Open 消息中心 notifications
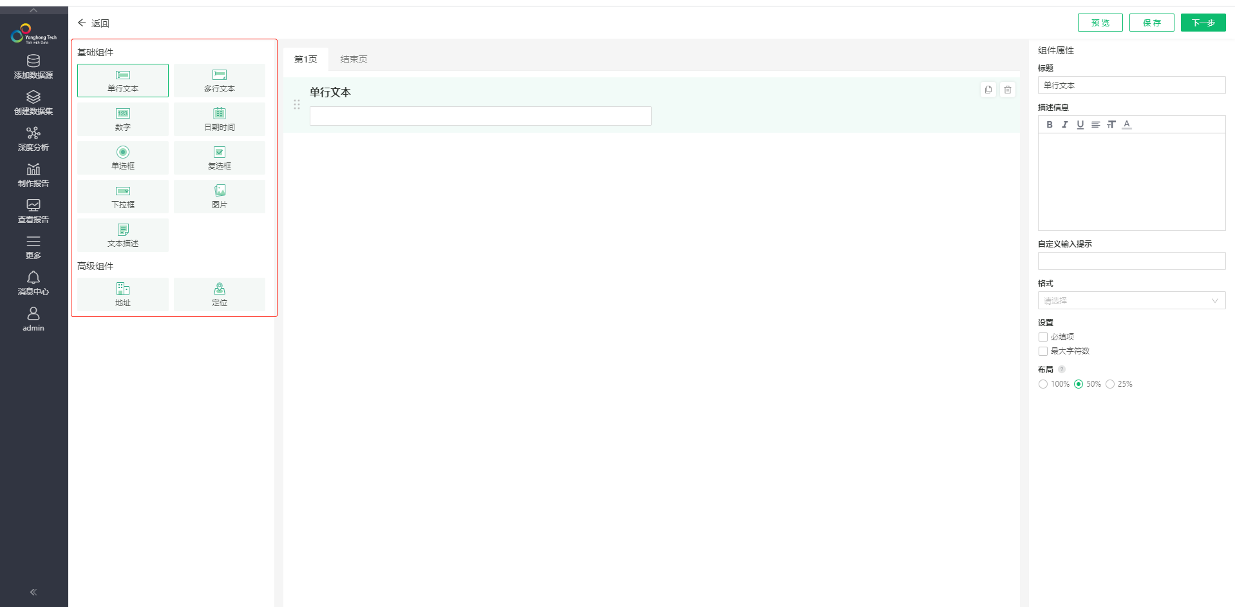 pos(33,284)
